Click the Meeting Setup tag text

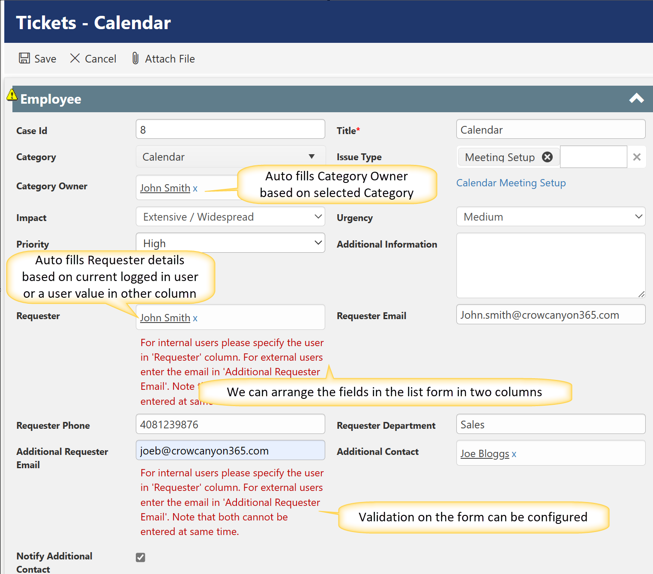500,157
